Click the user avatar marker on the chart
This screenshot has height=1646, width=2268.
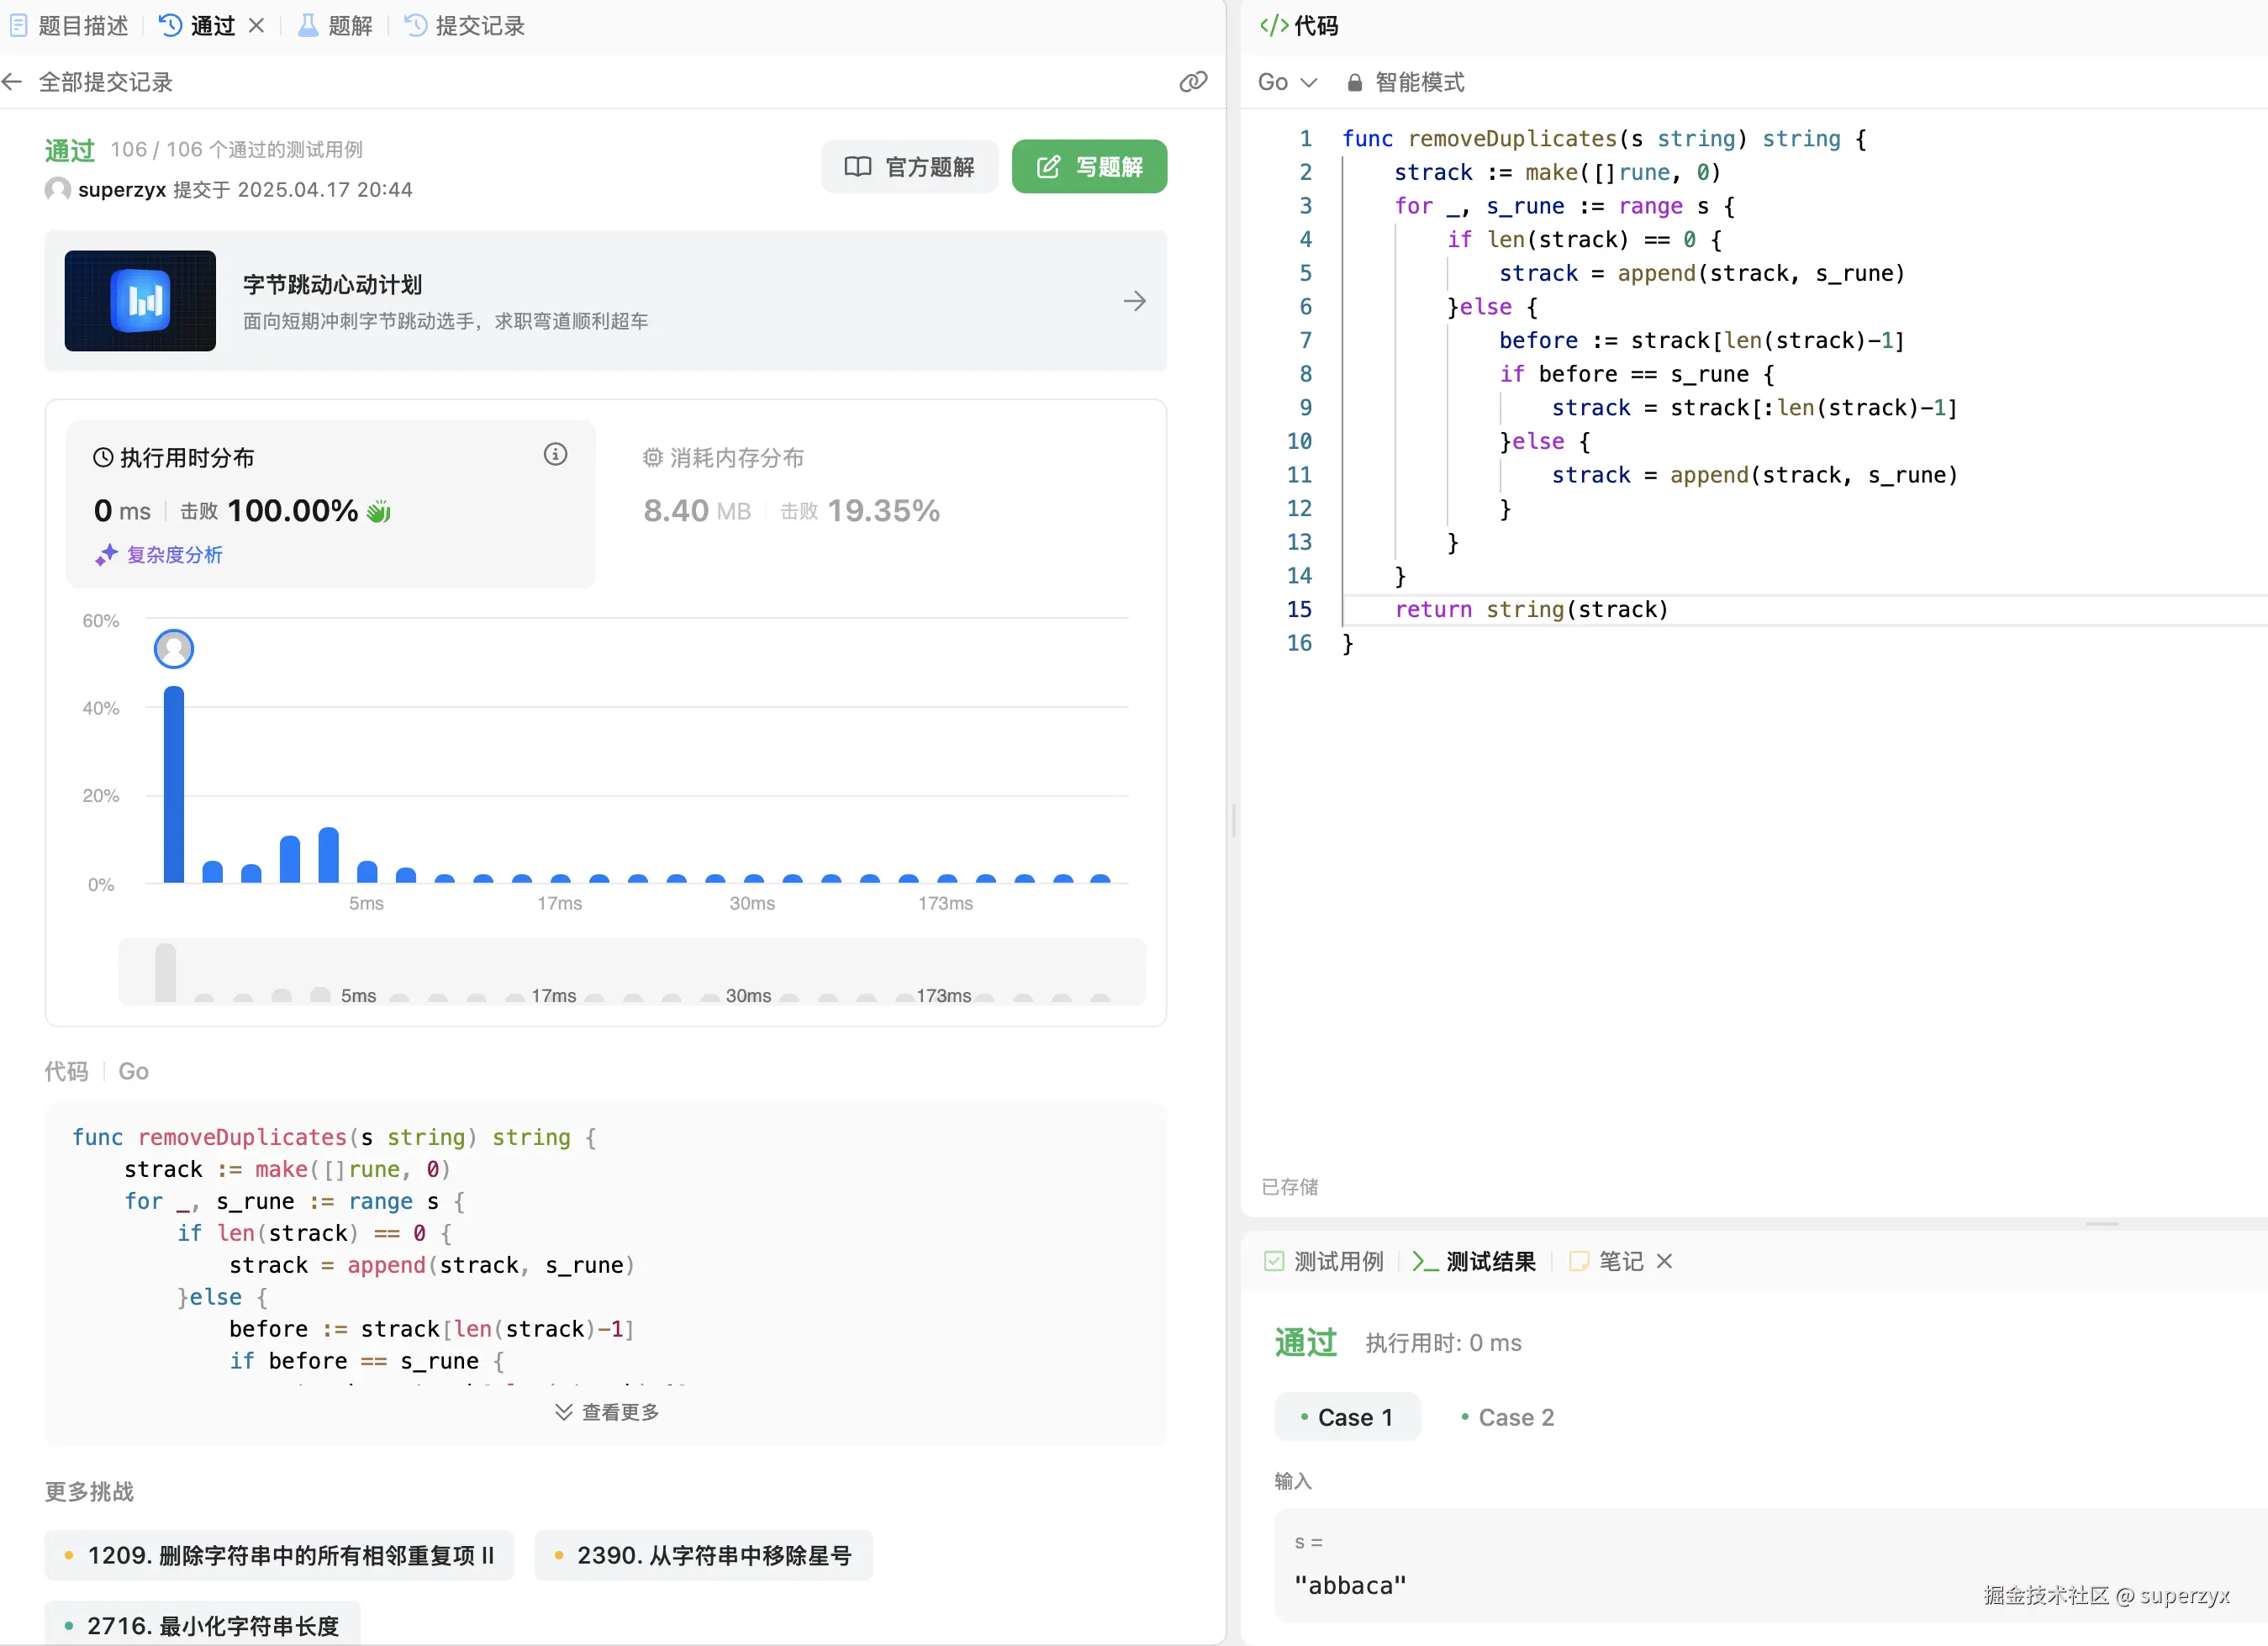click(x=174, y=649)
